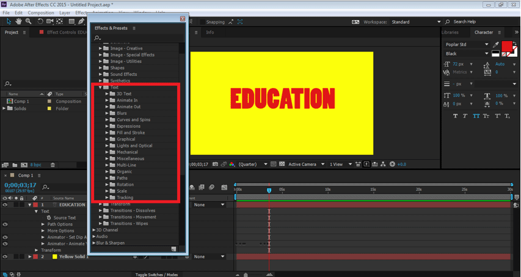This screenshot has height=277, width=521.
Task: Toggle the Motion Blur timeline switch
Action: tap(211, 188)
